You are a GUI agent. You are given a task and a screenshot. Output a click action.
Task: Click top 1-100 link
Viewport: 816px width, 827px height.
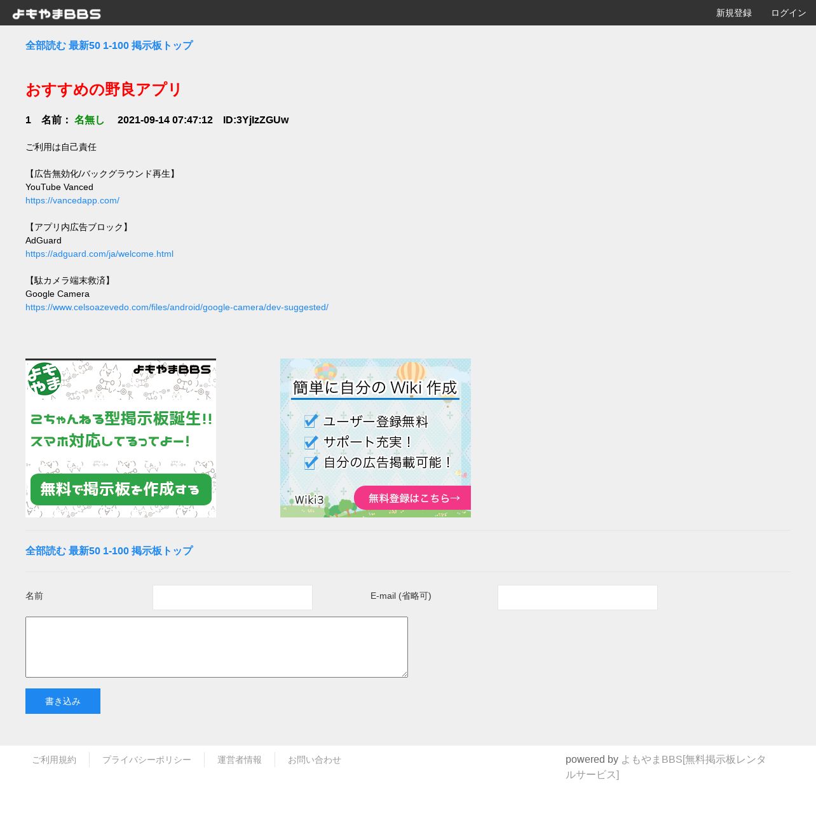point(116,46)
